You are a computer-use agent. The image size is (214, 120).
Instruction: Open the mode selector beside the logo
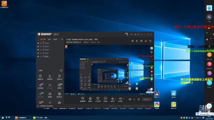point(56,34)
